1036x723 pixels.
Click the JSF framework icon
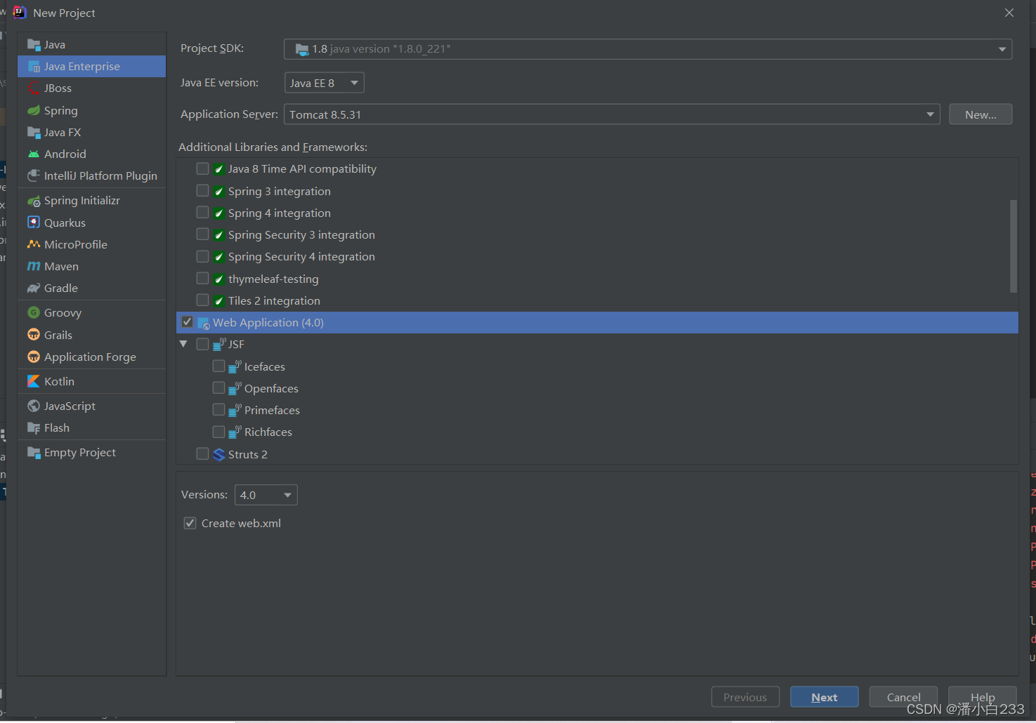coord(219,344)
